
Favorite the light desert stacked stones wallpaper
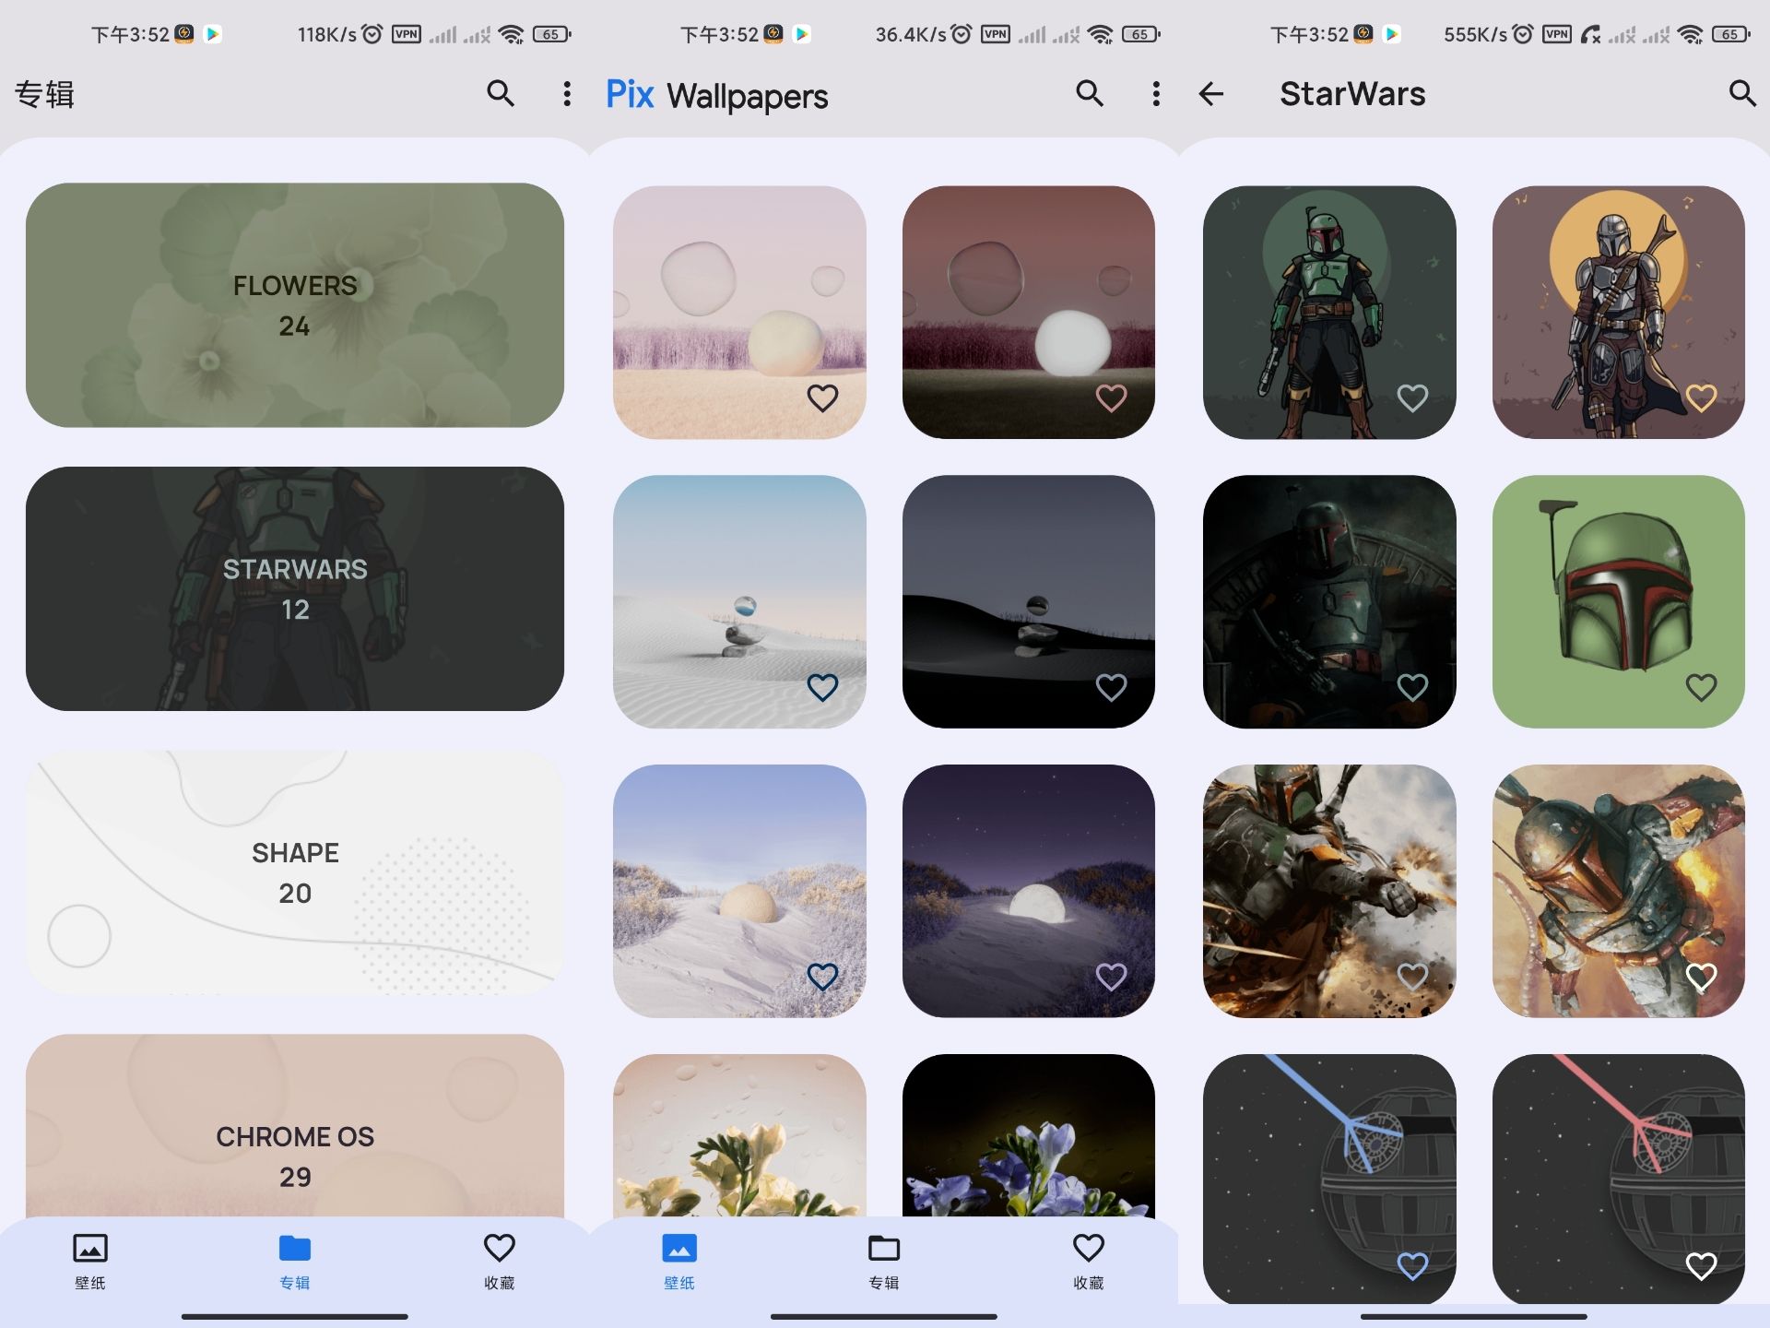pos(822,687)
